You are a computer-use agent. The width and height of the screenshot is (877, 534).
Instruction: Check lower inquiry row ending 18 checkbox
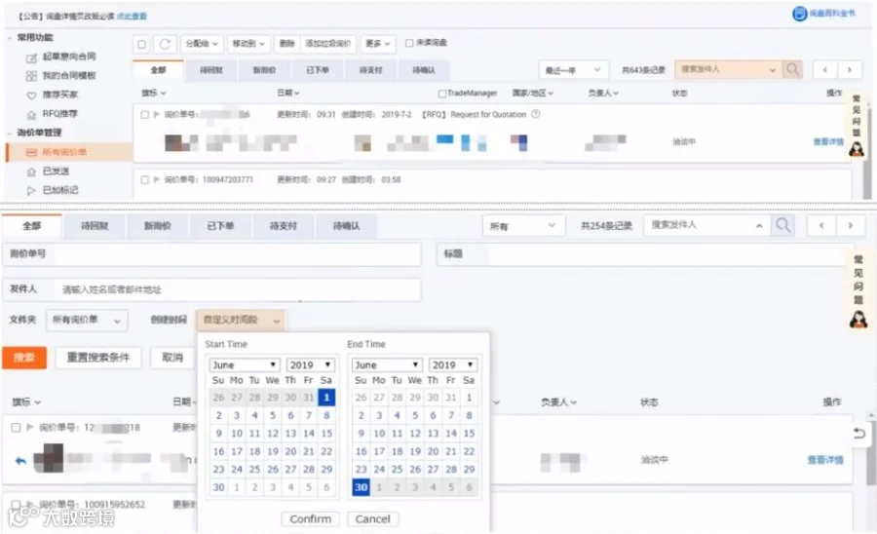16,428
